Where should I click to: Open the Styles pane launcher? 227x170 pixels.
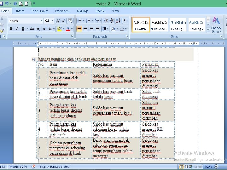(221, 37)
